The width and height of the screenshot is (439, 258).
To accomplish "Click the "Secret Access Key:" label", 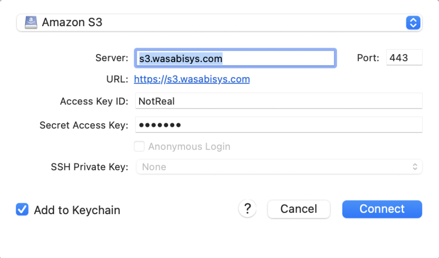I will (x=84, y=125).
